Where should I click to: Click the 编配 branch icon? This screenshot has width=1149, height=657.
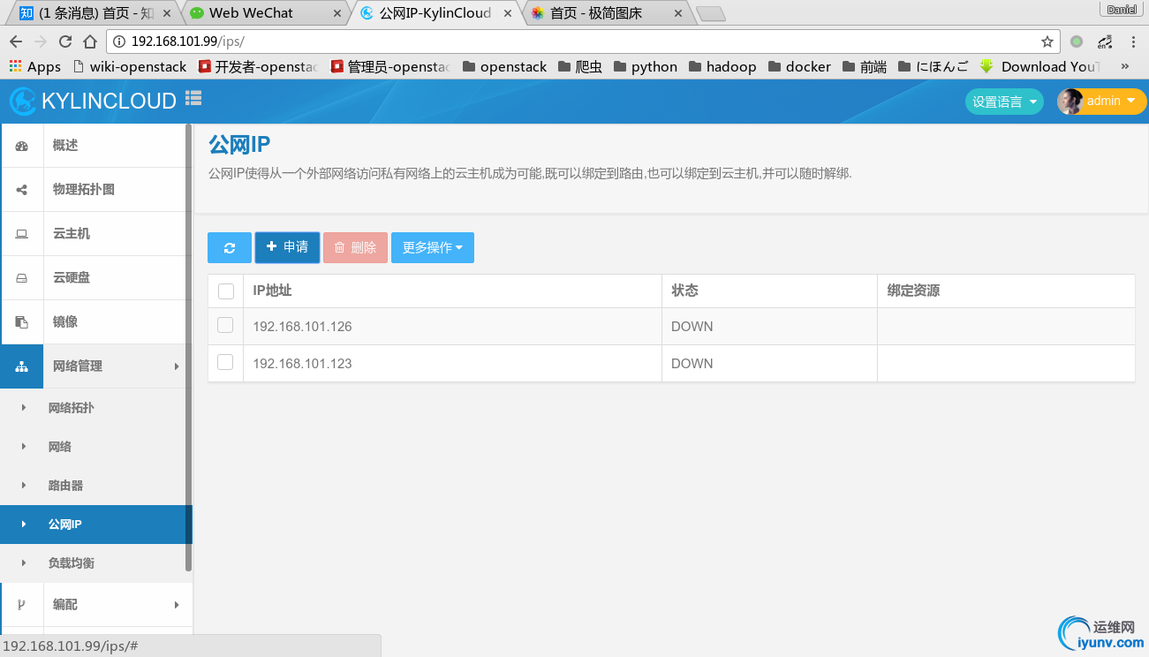click(22, 605)
